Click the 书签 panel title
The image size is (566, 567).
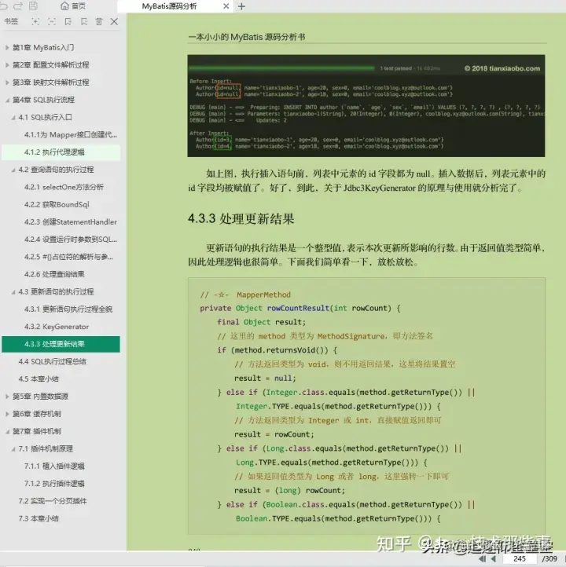(11, 21)
